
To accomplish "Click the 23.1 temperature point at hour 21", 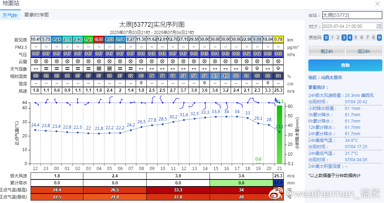I will (x=280, y=132).
